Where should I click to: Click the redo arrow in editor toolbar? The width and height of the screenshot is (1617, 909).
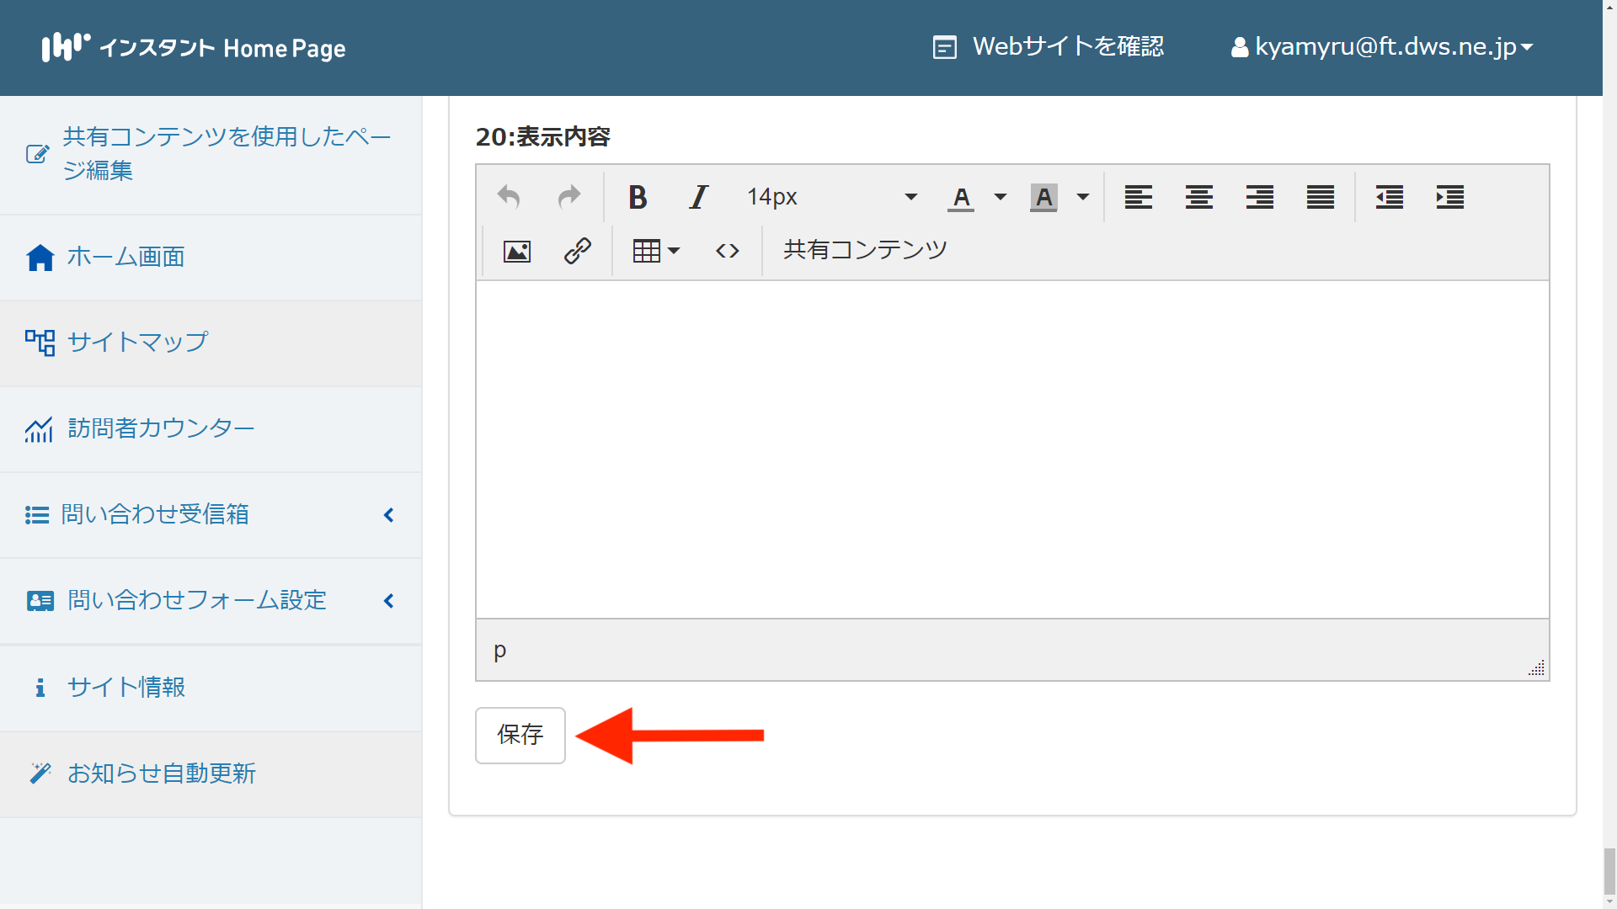[569, 197]
